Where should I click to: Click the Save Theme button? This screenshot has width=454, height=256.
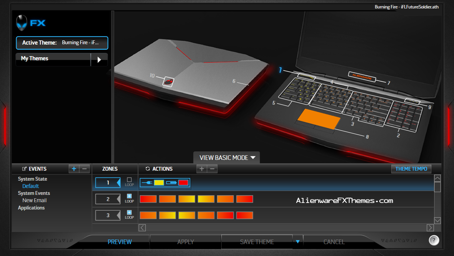pyautogui.click(x=257, y=242)
